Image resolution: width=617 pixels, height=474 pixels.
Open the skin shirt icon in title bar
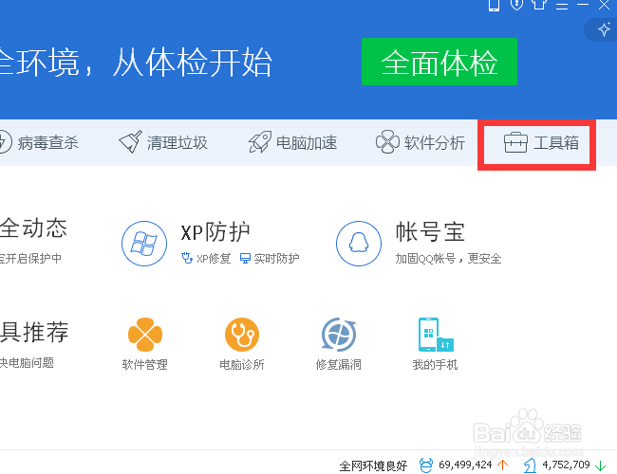(x=539, y=5)
